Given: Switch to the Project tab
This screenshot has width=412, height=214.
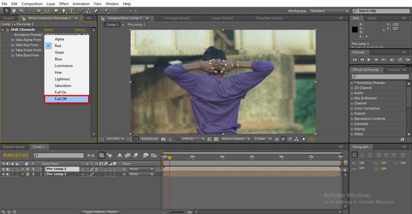Looking at the screenshot, I should tap(8, 18).
